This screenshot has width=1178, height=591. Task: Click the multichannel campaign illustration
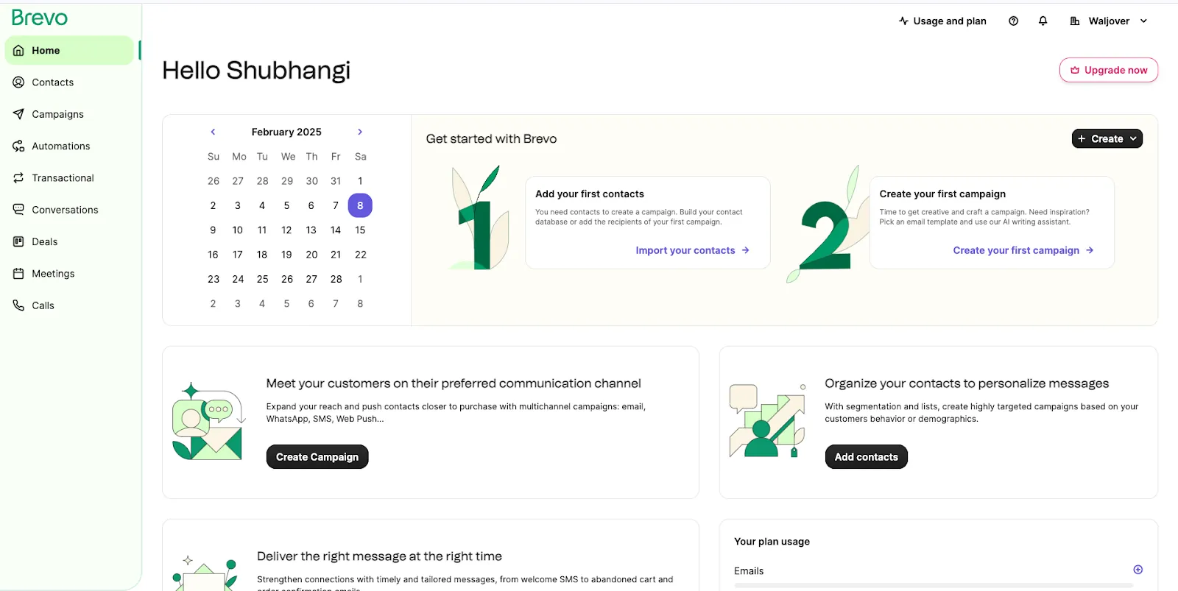(x=208, y=422)
